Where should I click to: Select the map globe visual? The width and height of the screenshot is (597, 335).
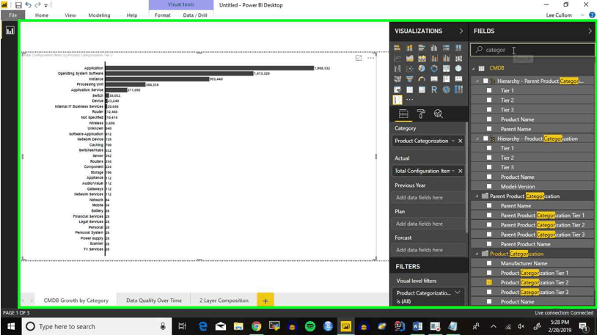click(x=458, y=68)
